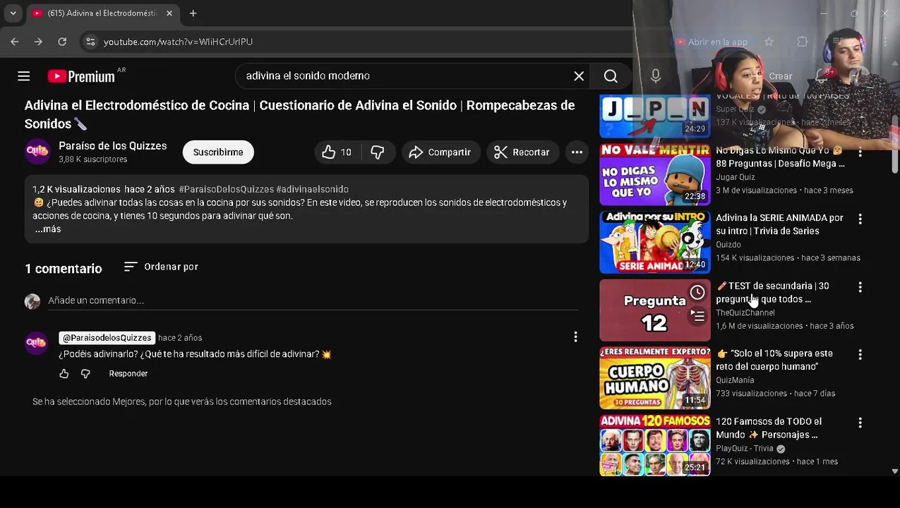900x508 pixels.
Task: Open the YouTube hamburger guide menu
Action: coord(23,76)
